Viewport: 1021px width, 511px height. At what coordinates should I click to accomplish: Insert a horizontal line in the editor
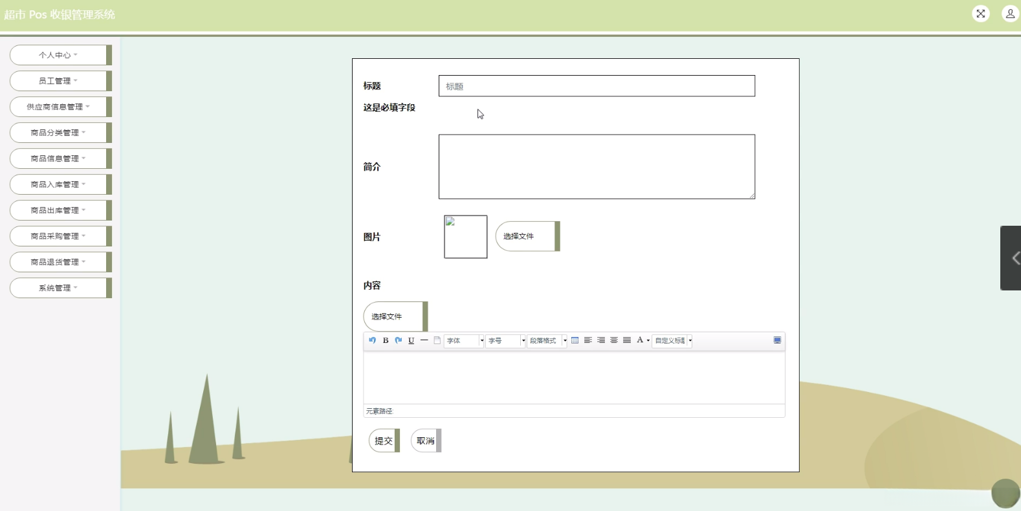coord(424,340)
